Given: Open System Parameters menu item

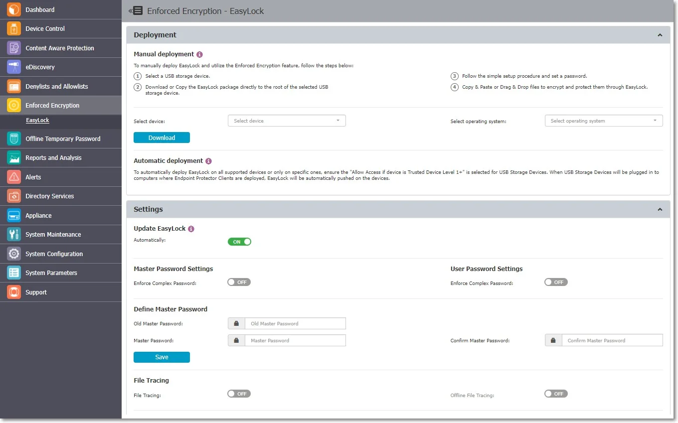Looking at the screenshot, I should pyautogui.click(x=61, y=273).
